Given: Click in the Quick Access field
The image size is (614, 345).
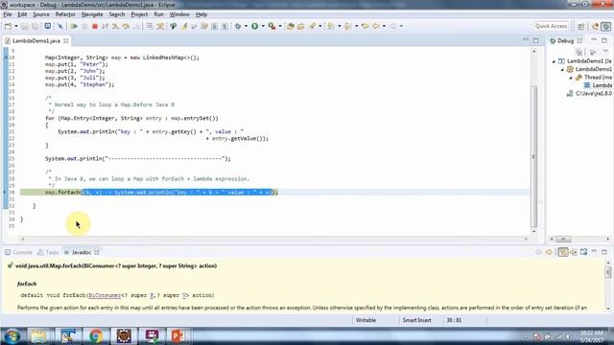Looking at the screenshot, I should (x=551, y=26).
